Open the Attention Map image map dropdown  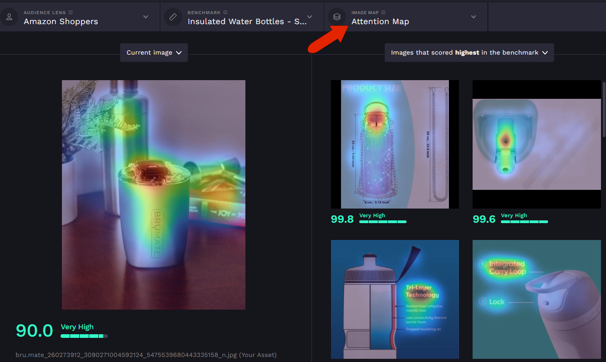406,17
